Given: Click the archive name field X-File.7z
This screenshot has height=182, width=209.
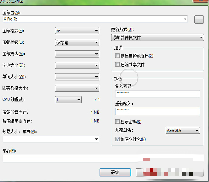Looking at the screenshot, I should point(95,19).
